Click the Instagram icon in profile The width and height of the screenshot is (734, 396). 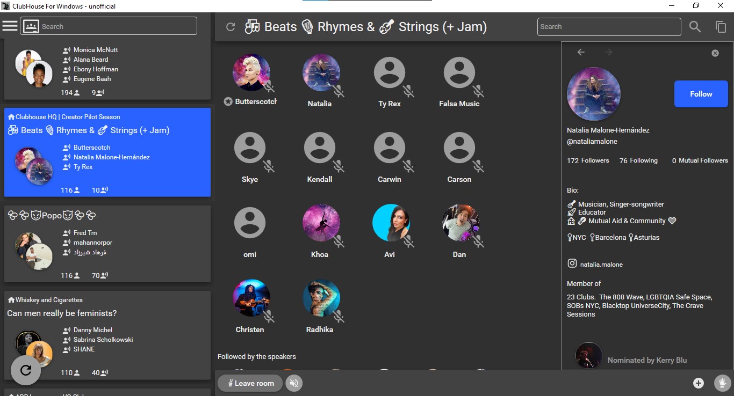pos(572,263)
